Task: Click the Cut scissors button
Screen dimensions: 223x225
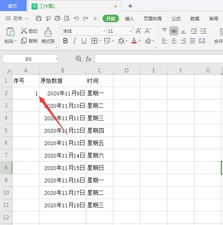Action: [29, 31]
